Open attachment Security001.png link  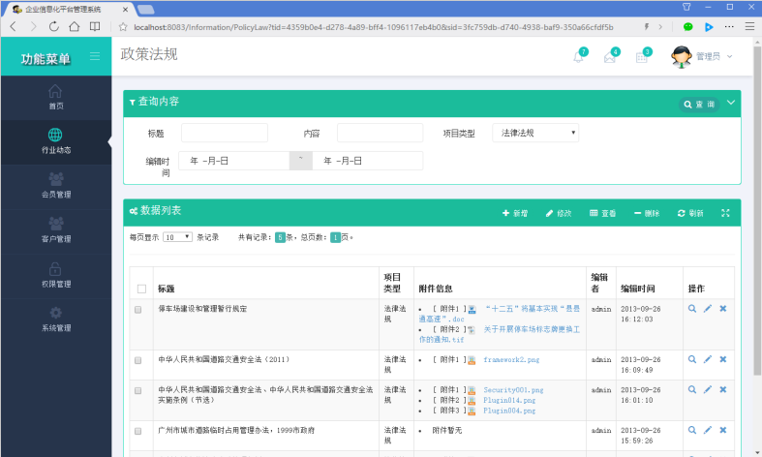tap(513, 390)
